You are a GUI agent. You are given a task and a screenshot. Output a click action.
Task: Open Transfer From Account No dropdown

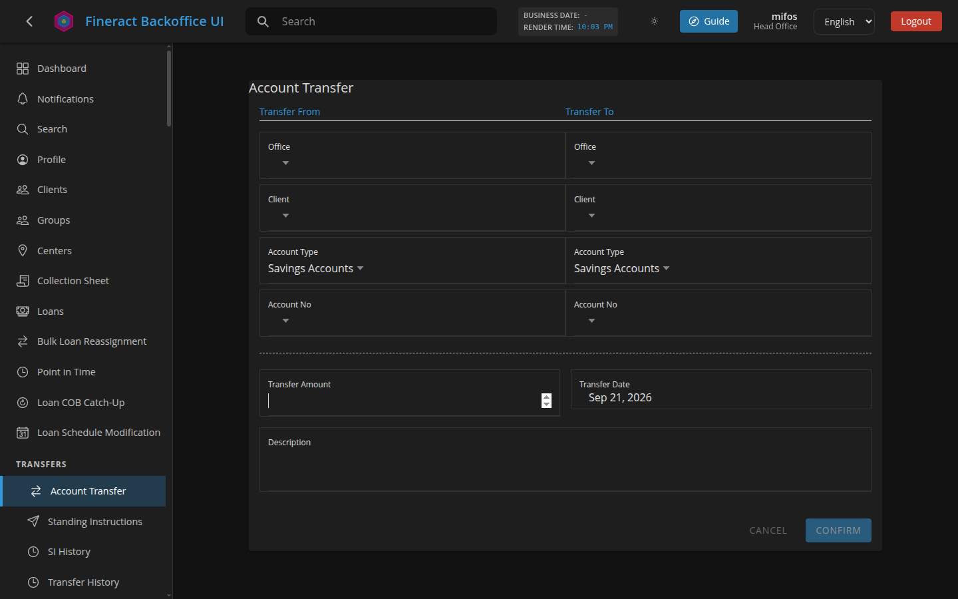tap(412, 313)
